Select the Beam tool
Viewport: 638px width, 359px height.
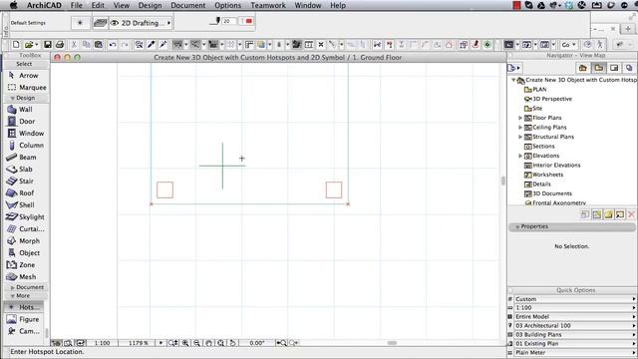(x=25, y=158)
